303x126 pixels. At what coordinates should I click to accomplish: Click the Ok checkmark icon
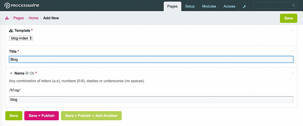[27, 73]
